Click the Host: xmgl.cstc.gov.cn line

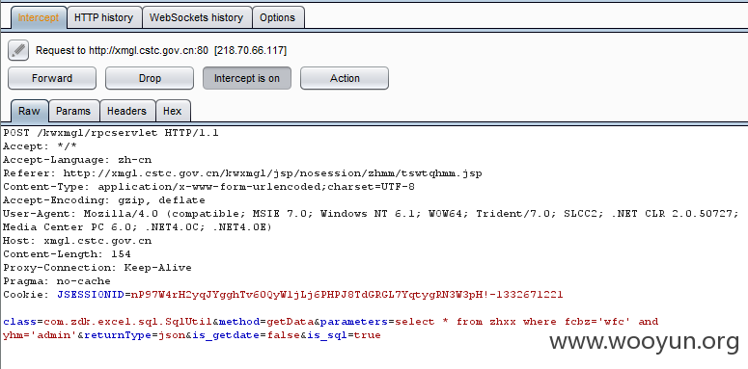coord(77,241)
